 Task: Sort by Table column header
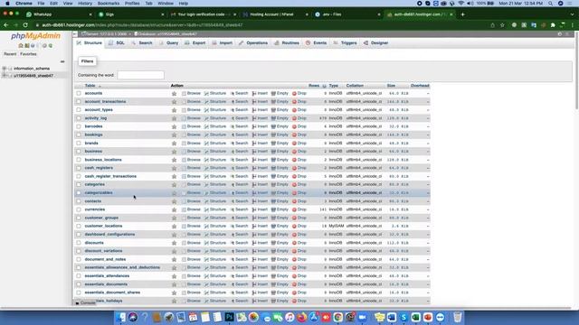[x=90, y=86]
